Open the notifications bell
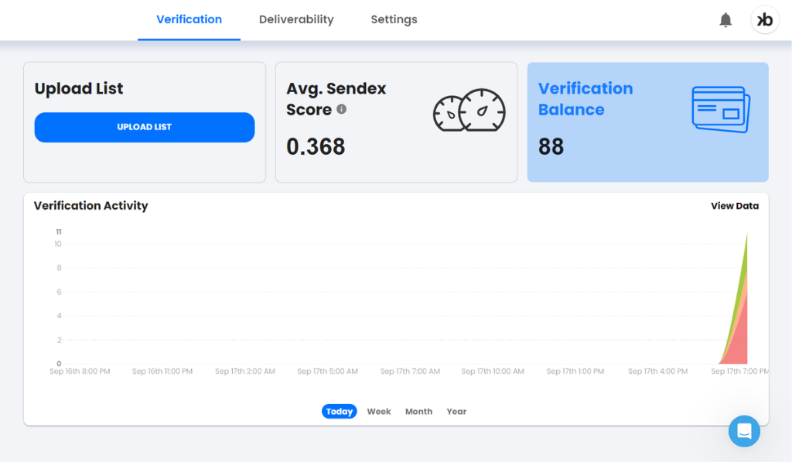The image size is (792, 462). coord(725,19)
